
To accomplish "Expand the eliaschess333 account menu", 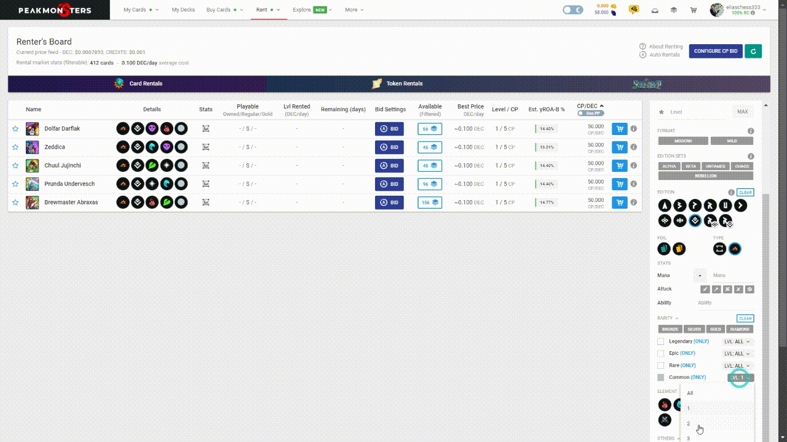I will pyautogui.click(x=738, y=10).
